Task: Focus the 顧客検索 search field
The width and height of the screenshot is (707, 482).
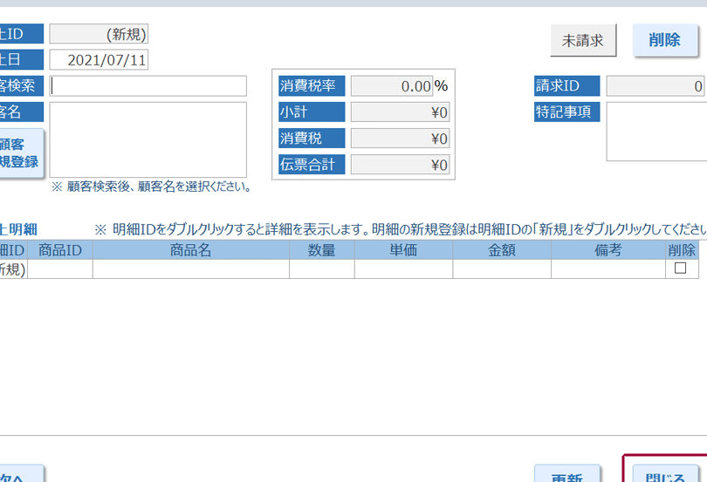Action: click(x=148, y=85)
